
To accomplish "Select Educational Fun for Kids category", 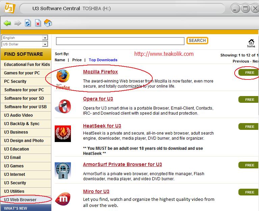I will pos(26,65).
